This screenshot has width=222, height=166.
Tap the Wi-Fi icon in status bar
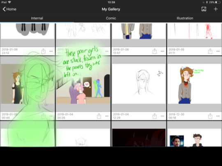[9, 2]
